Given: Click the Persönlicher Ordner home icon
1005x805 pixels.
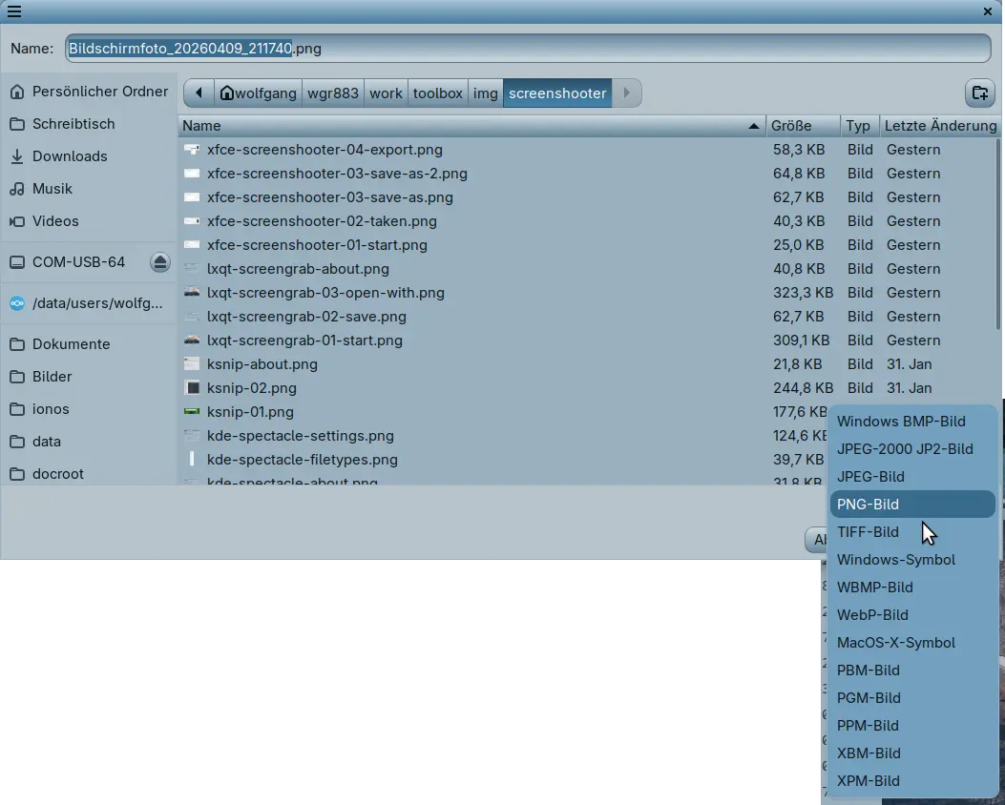Looking at the screenshot, I should pyautogui.click(x=17, y=92).
